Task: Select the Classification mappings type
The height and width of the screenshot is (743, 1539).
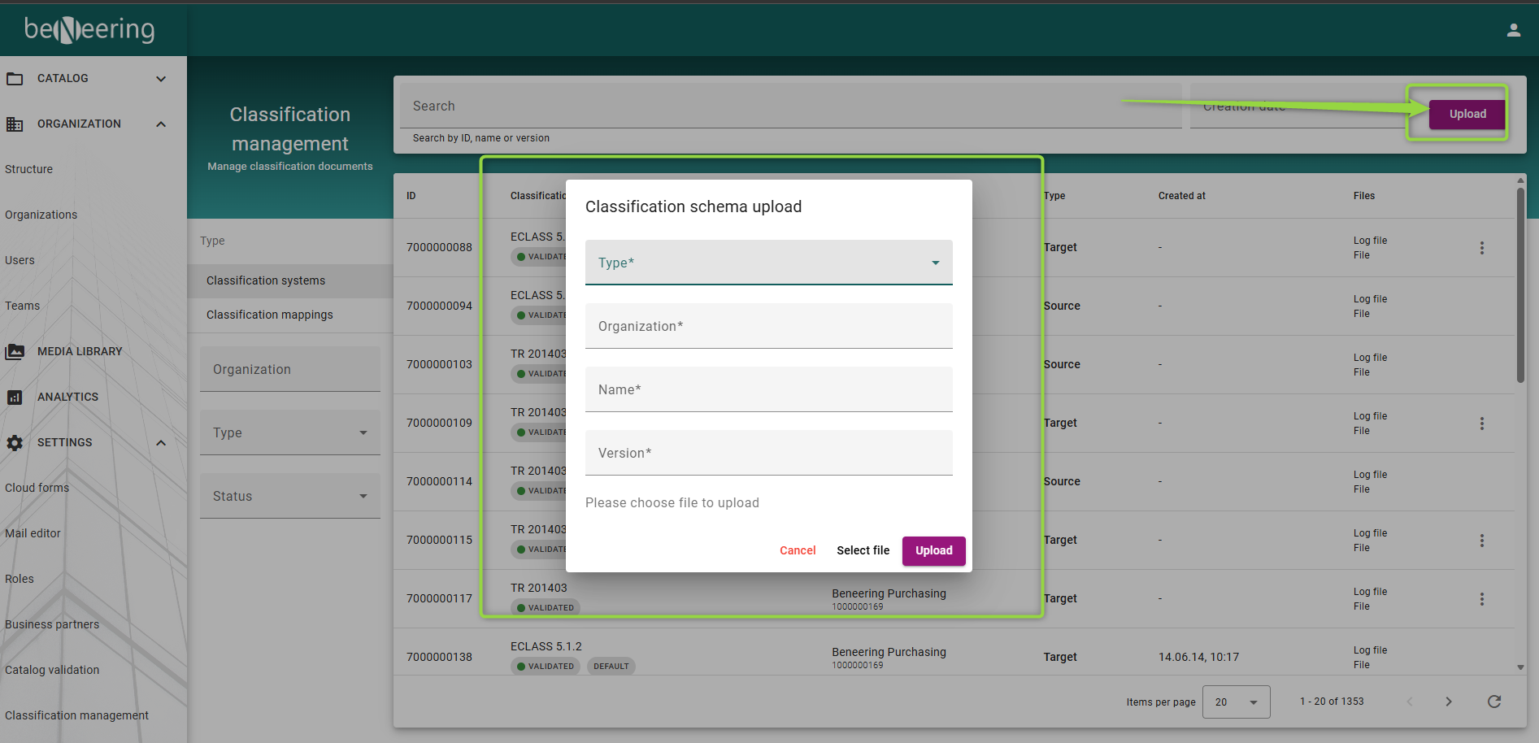Action: 270,315
